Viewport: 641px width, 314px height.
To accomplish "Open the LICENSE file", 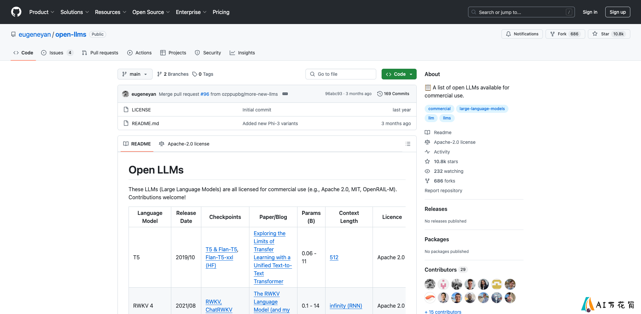I will click(141, 110).
